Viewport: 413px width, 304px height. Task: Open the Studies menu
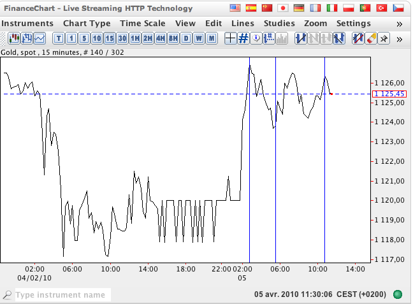click(279, 23)
